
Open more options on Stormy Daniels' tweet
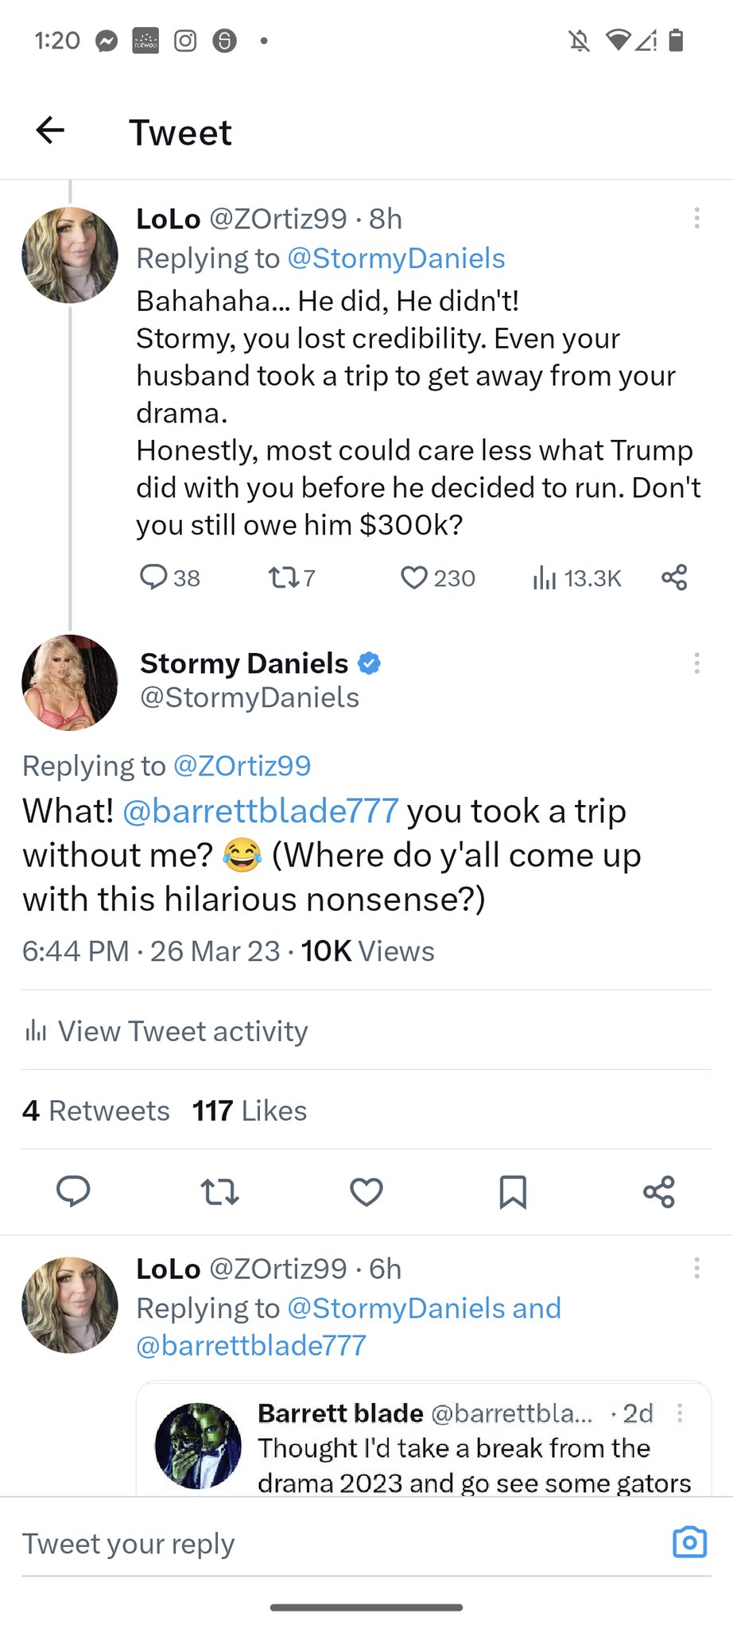(x=696, y=663)
